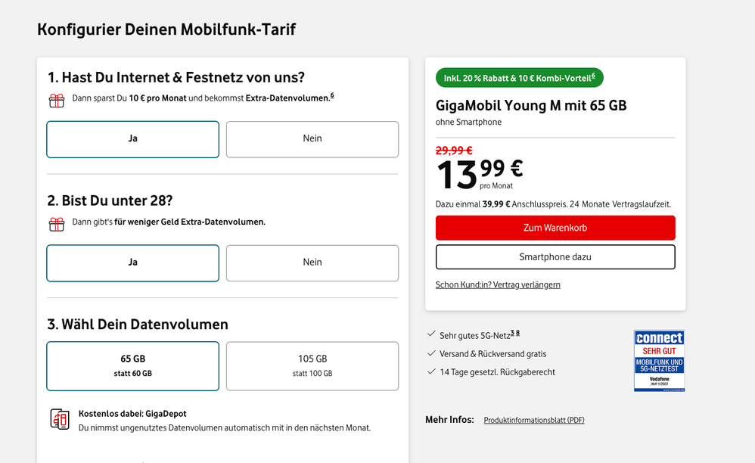The height and width of the screenshot is (463, 755).
Task: Open the Produktinformationsblatt (PDF) link
Action: pyautogui.click(x=534, y=421)
